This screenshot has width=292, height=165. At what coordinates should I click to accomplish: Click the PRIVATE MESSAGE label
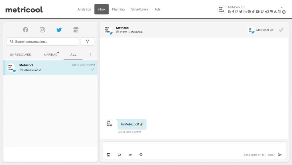[x=131, y=32]
